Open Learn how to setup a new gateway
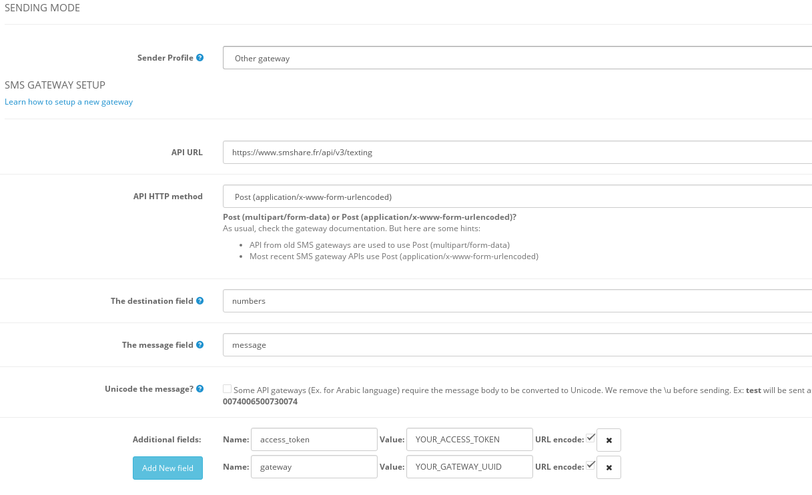Screen dimensions: 812x495 [x=69, y=102]
